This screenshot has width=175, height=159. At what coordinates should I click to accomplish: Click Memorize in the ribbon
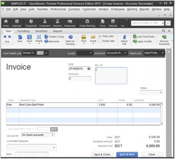pyautogui.click(x=52, y=41)
